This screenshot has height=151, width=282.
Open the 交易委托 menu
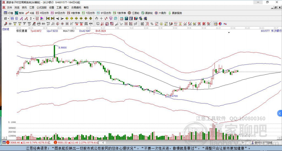[76, 7]
